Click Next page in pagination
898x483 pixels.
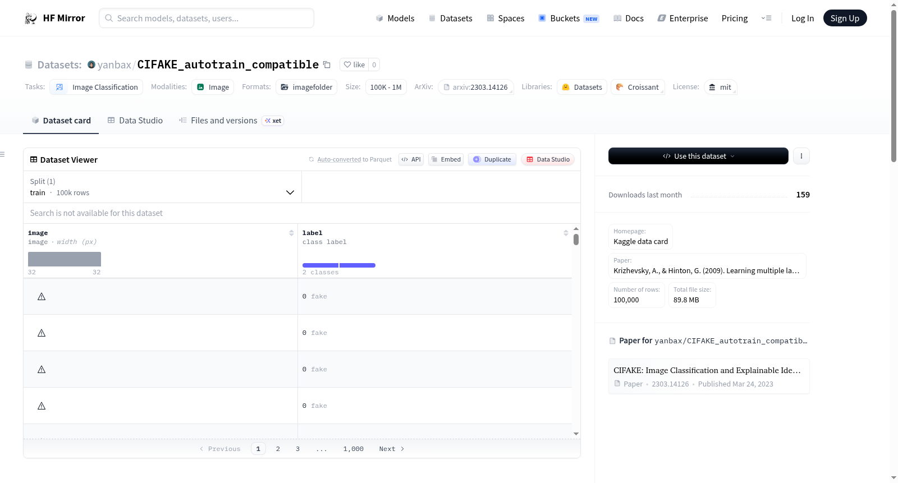[391, 449]
